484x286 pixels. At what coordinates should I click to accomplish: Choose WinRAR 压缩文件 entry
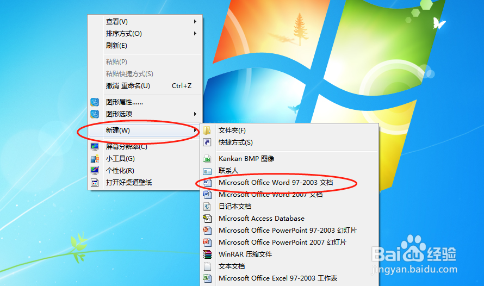pyautogui.click(x=289, y=254)
